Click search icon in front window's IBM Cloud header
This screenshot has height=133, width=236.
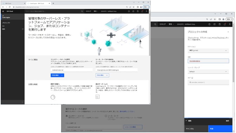tap(82, 11)
